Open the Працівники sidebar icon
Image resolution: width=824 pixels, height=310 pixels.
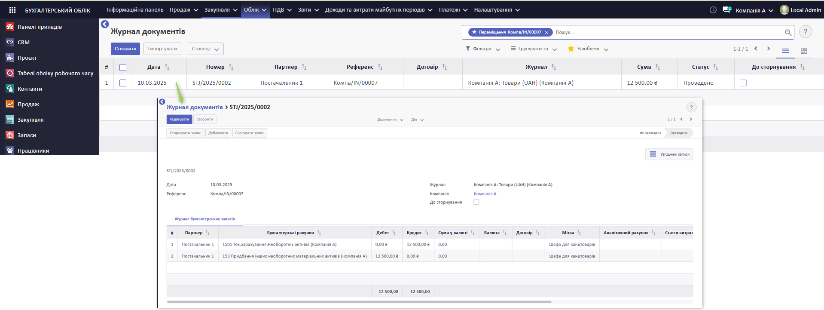coord(10,150)
